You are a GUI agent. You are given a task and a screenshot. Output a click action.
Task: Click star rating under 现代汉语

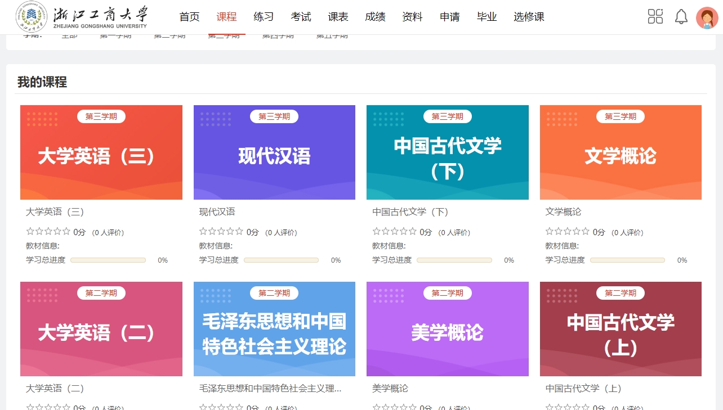(x=221, y=232)
